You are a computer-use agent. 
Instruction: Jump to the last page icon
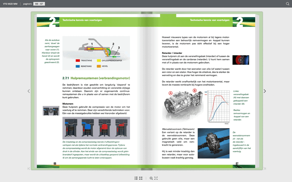(x=265, y=169)
